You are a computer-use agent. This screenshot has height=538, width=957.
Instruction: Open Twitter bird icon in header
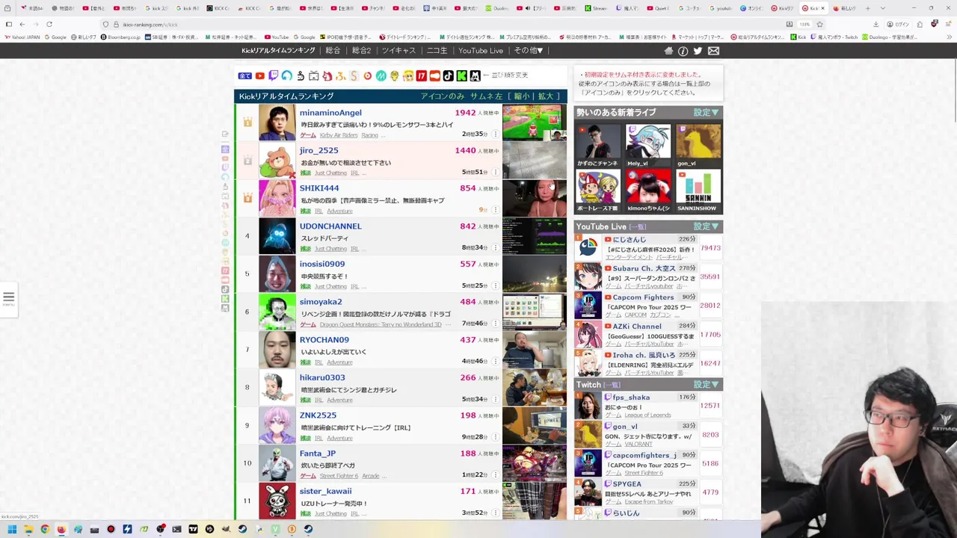pyautogui.click(x=698, y=51)
